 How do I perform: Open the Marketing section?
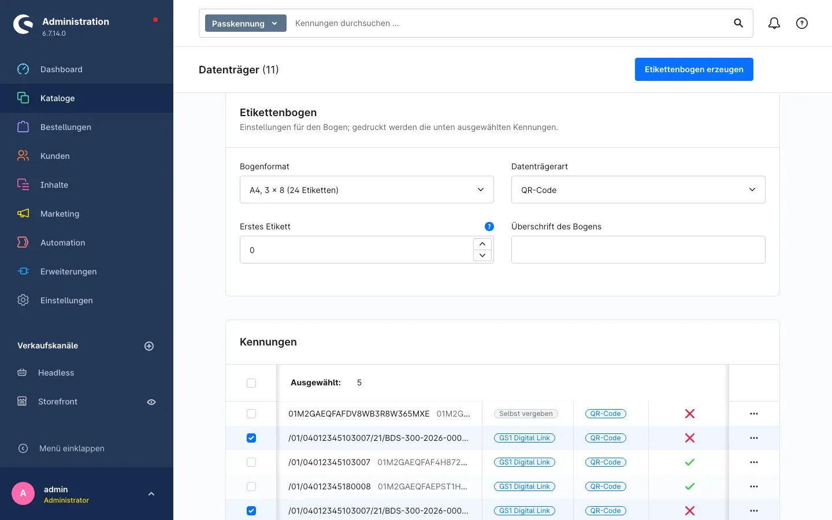coord(87,214)
